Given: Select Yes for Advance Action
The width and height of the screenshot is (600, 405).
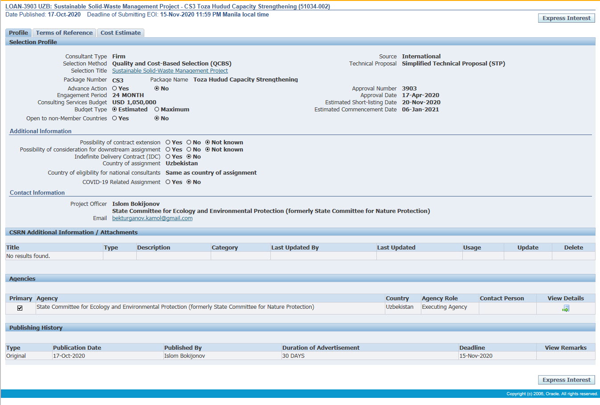Looking at the screenshot, I should coord(114,89).
